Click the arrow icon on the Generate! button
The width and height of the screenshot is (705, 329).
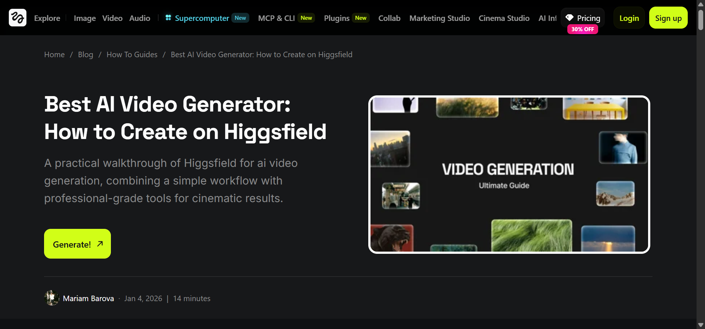[100, 244]
